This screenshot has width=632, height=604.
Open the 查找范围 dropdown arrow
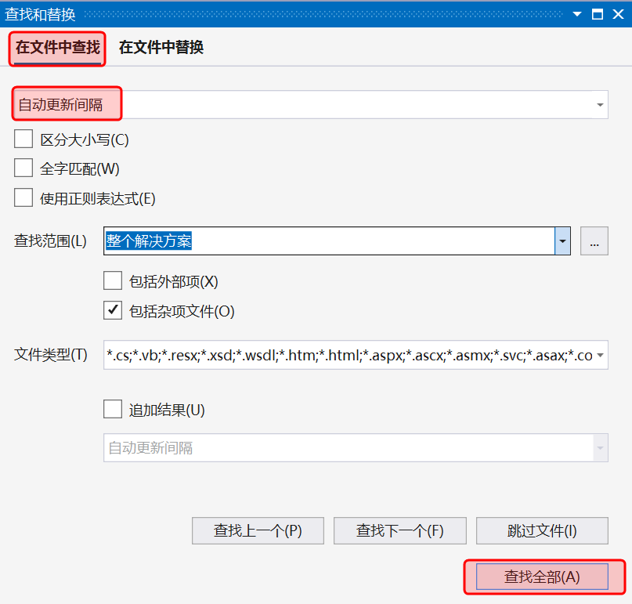coord(562,241)
